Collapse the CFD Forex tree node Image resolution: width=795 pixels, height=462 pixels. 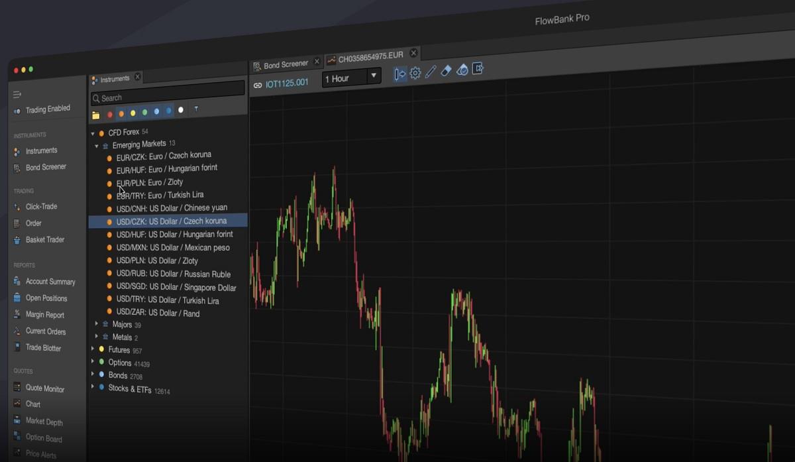click(93, 134)
